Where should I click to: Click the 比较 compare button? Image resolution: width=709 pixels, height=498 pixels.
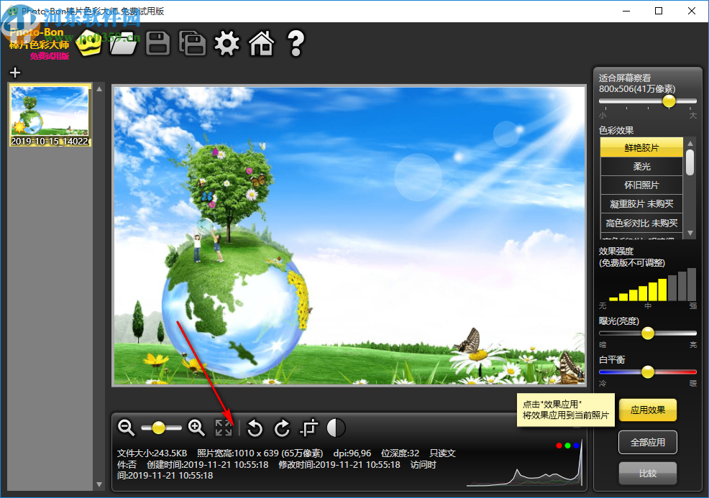[x=647, y=473]
